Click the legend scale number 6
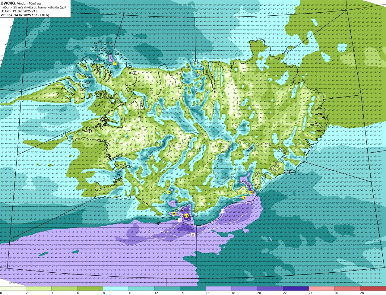The width and height of the screenshot is (386, 295). click(78, 293)
